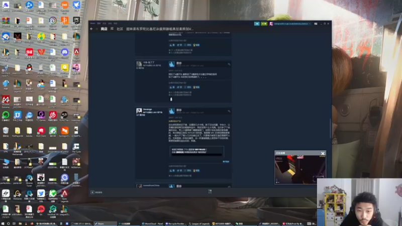402x226 pixels.
Task: Open the 好友 friends menu in Steam
Action: pyautogui.click(x=105, y=23)
